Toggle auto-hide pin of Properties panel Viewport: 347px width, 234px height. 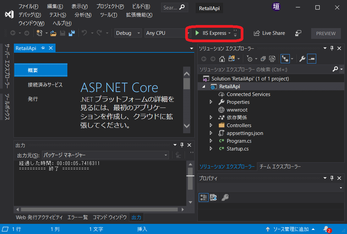tap(332, 178)
